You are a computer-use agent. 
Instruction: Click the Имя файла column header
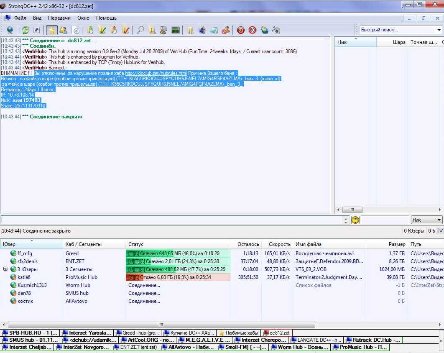[x=329, y=244]
